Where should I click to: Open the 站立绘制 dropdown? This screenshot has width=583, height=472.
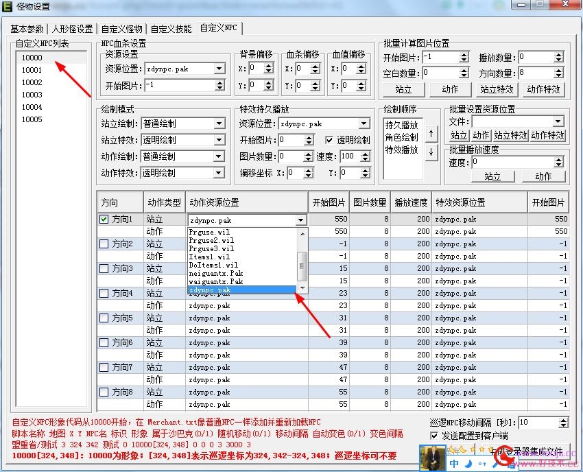[x=219, y=123]
